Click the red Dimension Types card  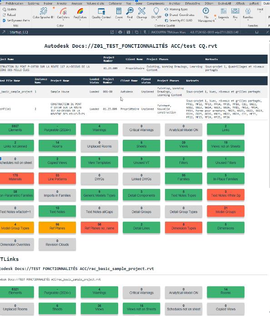tap(184, 227)
